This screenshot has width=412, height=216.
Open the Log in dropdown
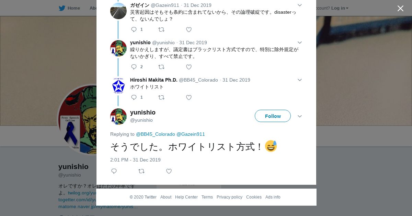click(340, 8)
